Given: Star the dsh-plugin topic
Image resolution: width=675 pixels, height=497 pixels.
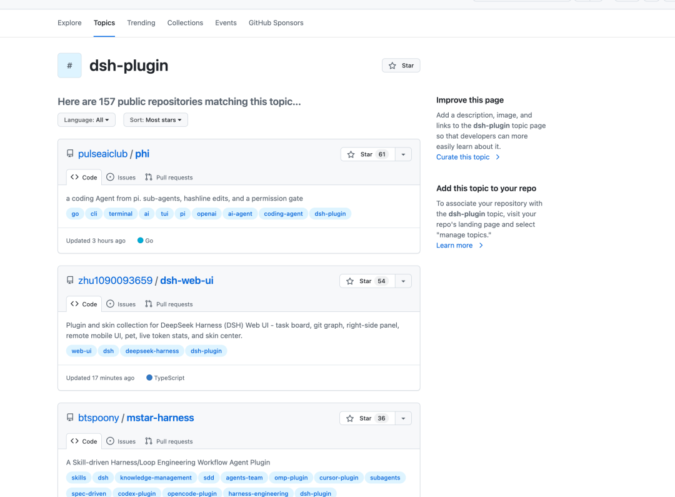Looking at the screenshot, I should pyautogui.click(x=401, y=66).
